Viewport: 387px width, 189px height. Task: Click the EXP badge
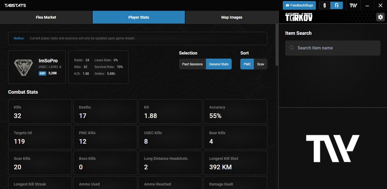43,73
